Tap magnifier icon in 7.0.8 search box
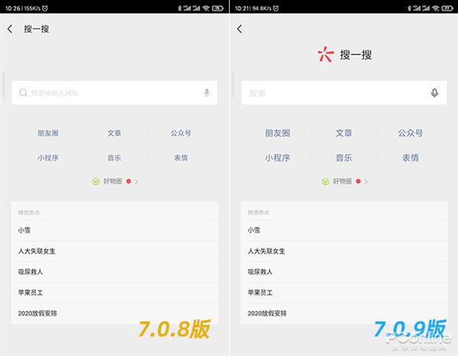 (x=23, y=93)
